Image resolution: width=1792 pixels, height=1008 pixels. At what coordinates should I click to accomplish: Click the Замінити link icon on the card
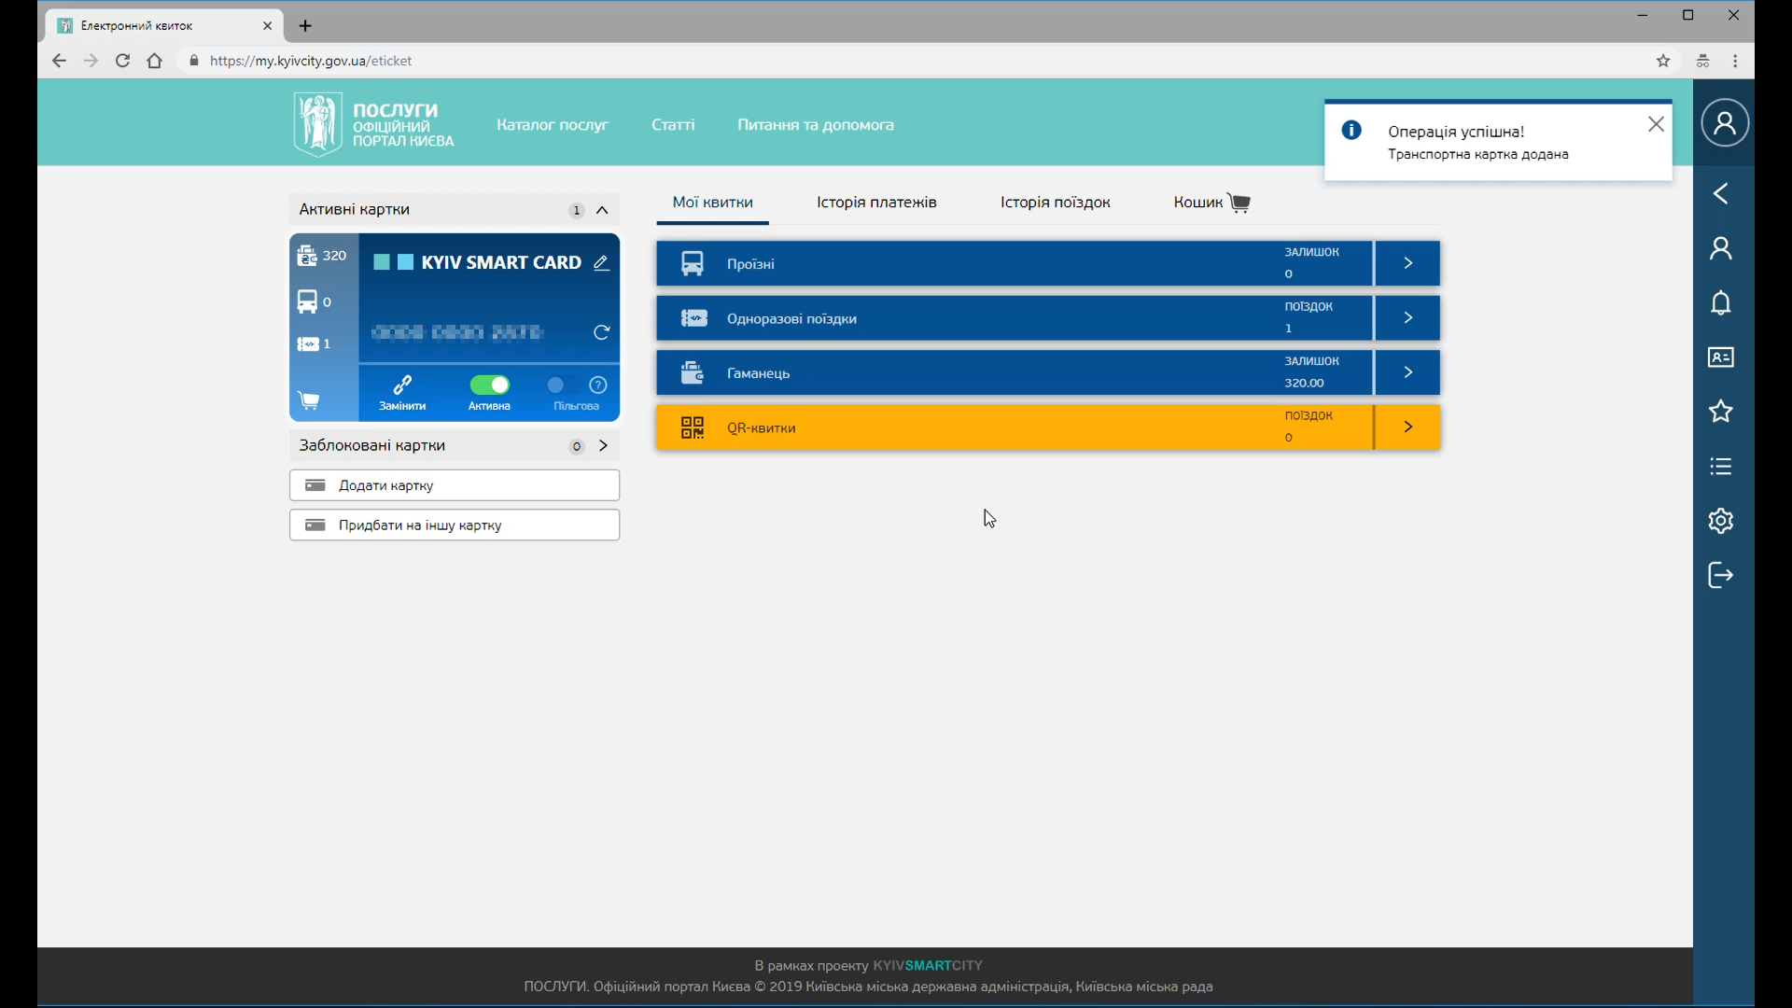tap(402, 385)
